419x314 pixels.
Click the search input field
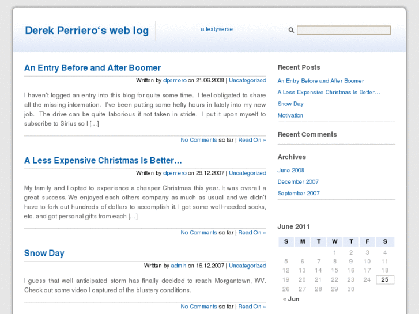point(343,30)
